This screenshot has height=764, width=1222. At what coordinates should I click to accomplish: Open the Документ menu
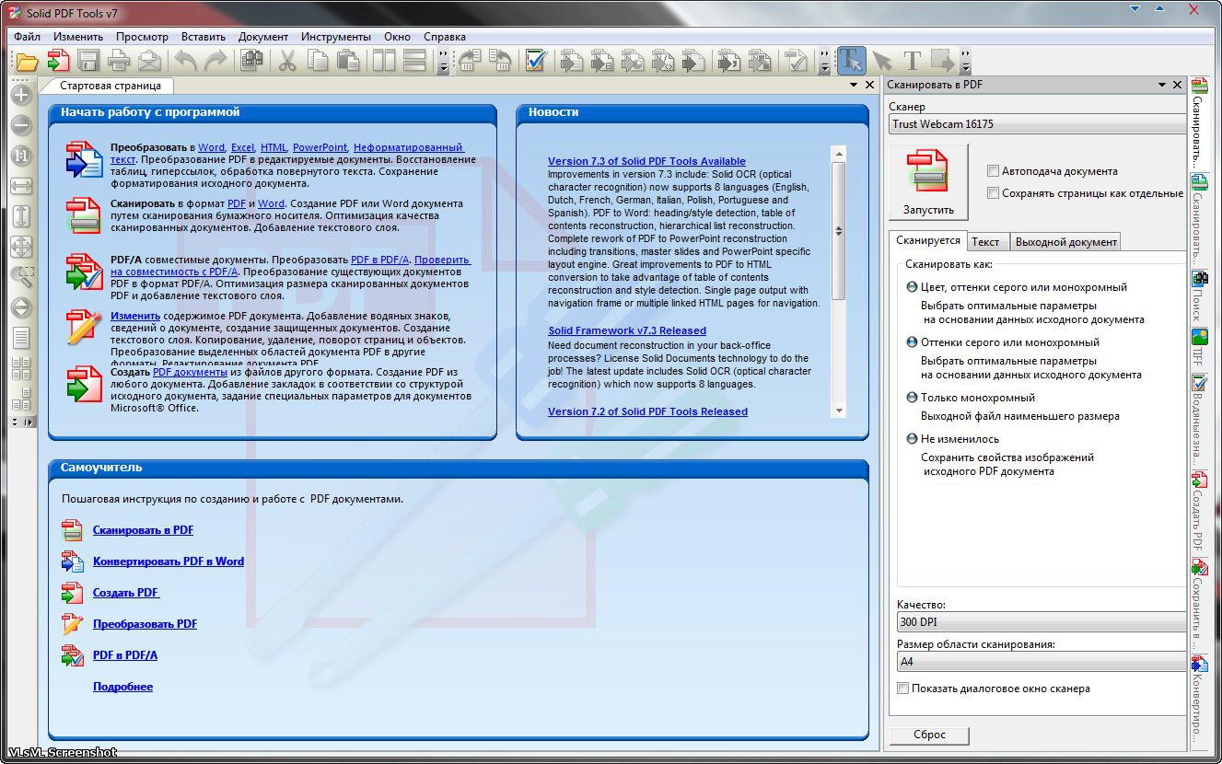(263, 37)
